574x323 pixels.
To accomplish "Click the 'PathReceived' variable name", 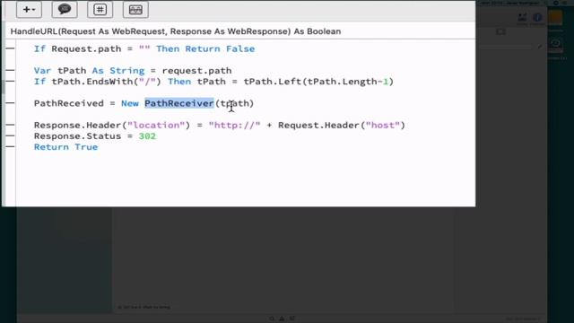I will 69,103.
